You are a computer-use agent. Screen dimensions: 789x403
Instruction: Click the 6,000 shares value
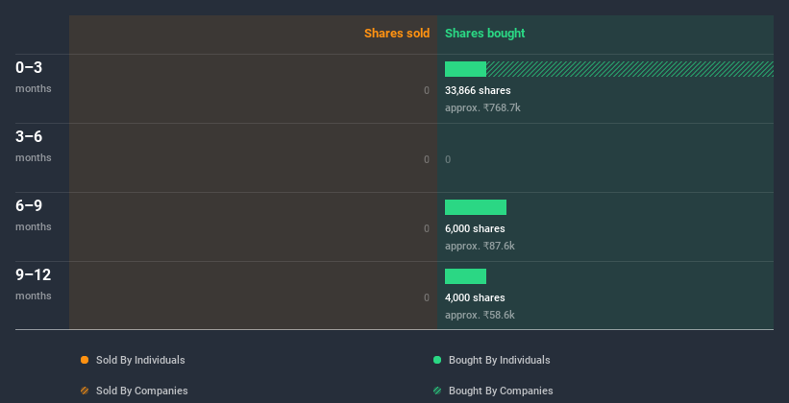(x=475, y=228)
